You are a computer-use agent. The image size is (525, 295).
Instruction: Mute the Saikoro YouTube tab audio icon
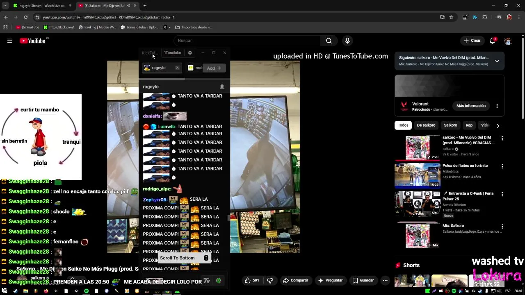(x=128, y=6)
